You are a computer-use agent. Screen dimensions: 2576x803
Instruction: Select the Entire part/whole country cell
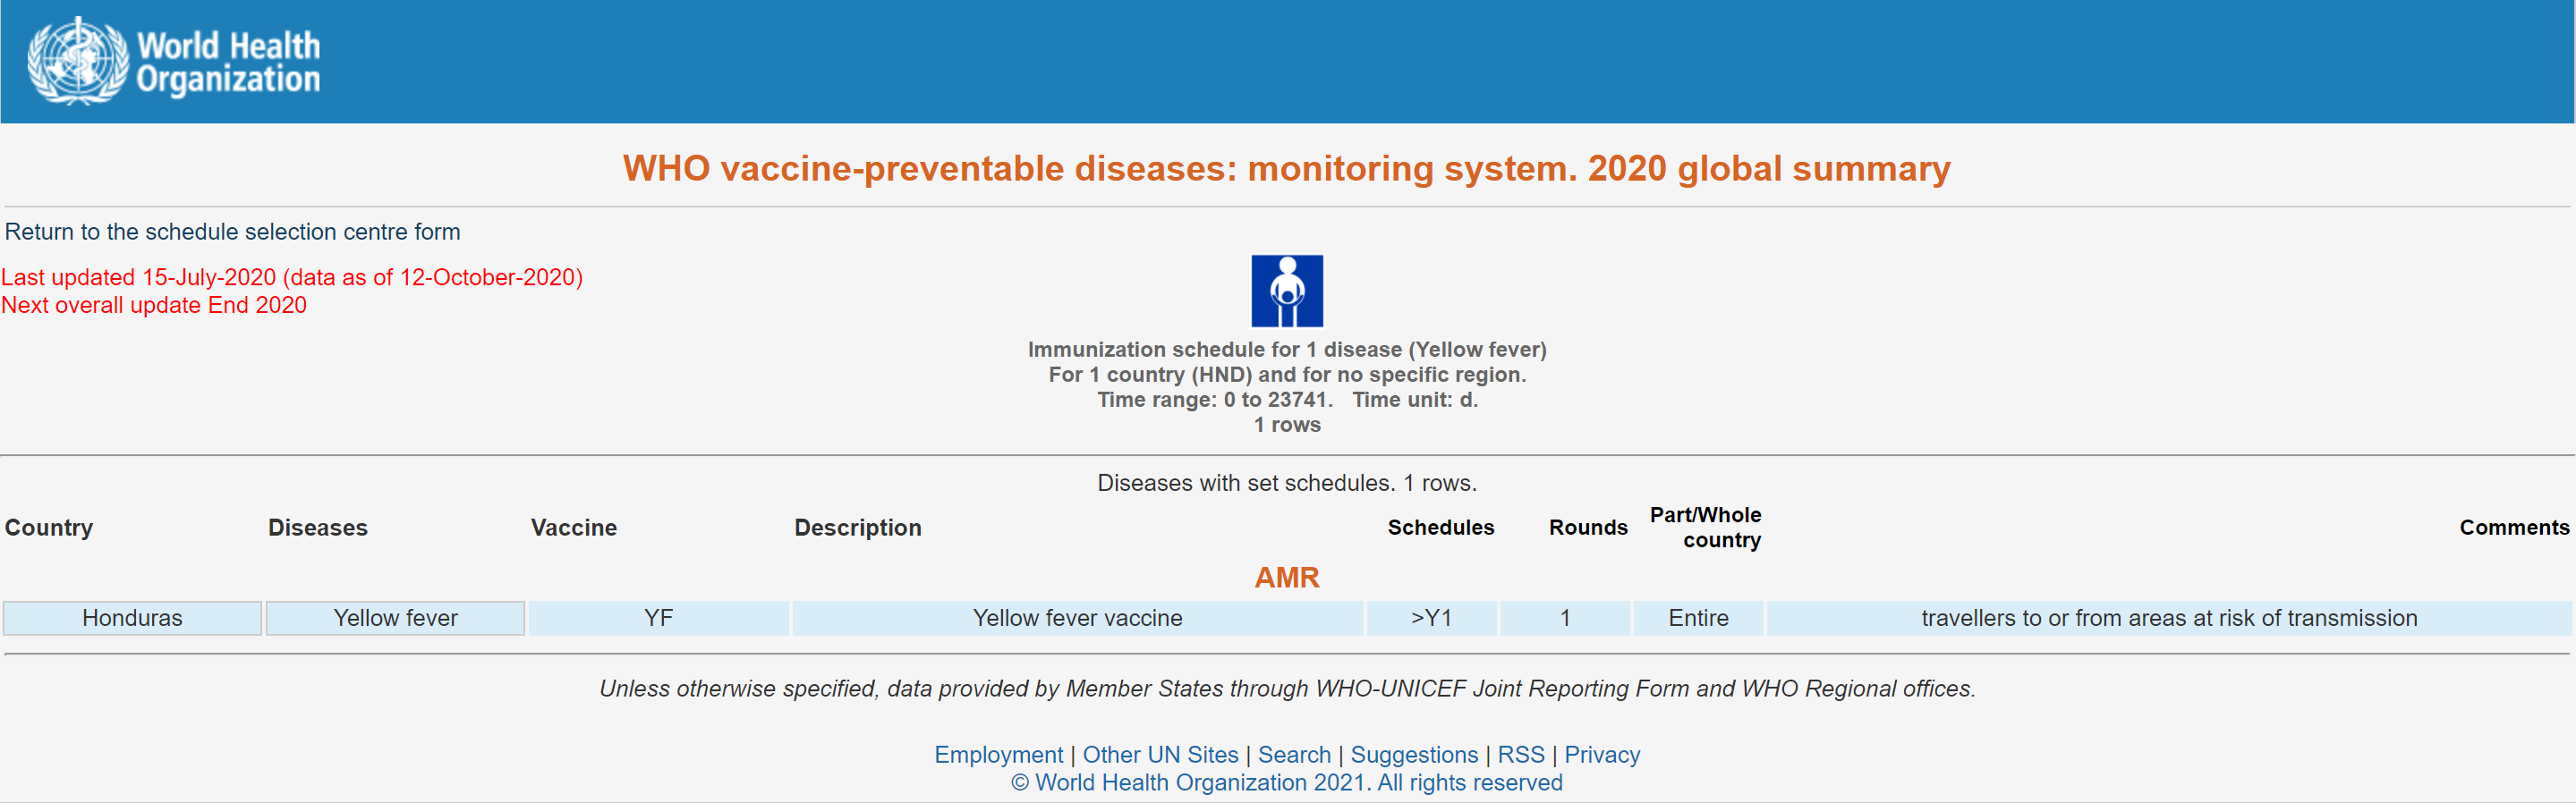click(1698, 618)
